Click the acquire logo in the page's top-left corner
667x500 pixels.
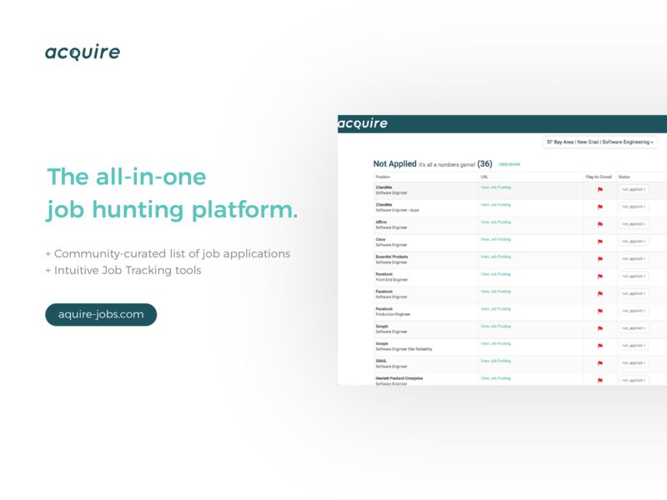point(83,52)
